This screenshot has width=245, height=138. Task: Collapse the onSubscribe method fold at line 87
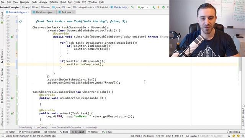point(17,98)
